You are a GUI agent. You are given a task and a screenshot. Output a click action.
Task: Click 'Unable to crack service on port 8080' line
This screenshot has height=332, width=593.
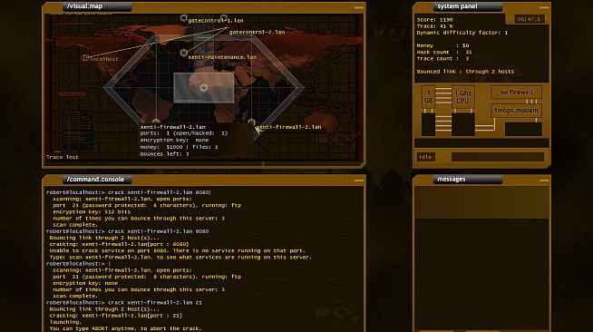pos(178,250)
